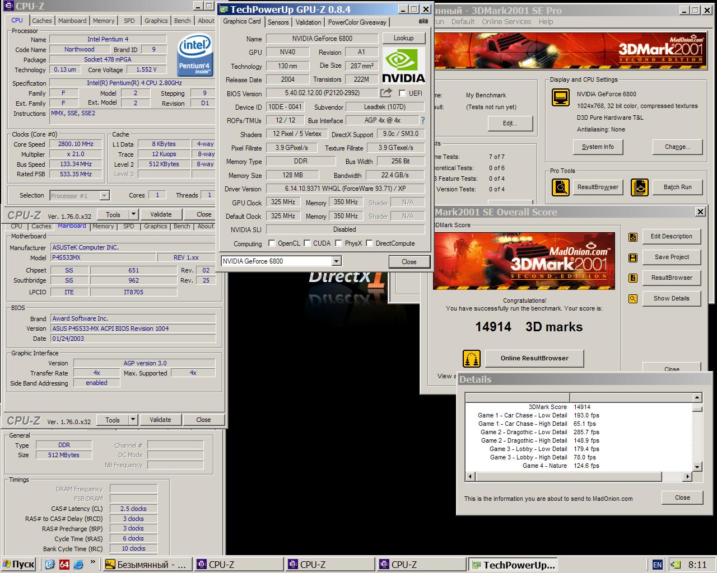This screenshot has width=717, height=573.
Task: Open the Validation tab in GPU-Z
Action: pyautogui.click(x=308, y=22)
